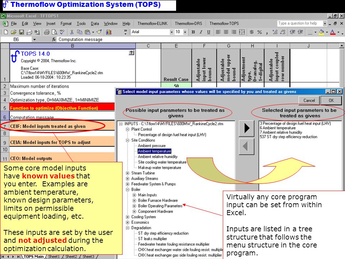Viewport: 345px width, 259px height.
Task: Align text left
Action: tap(218, 32)
